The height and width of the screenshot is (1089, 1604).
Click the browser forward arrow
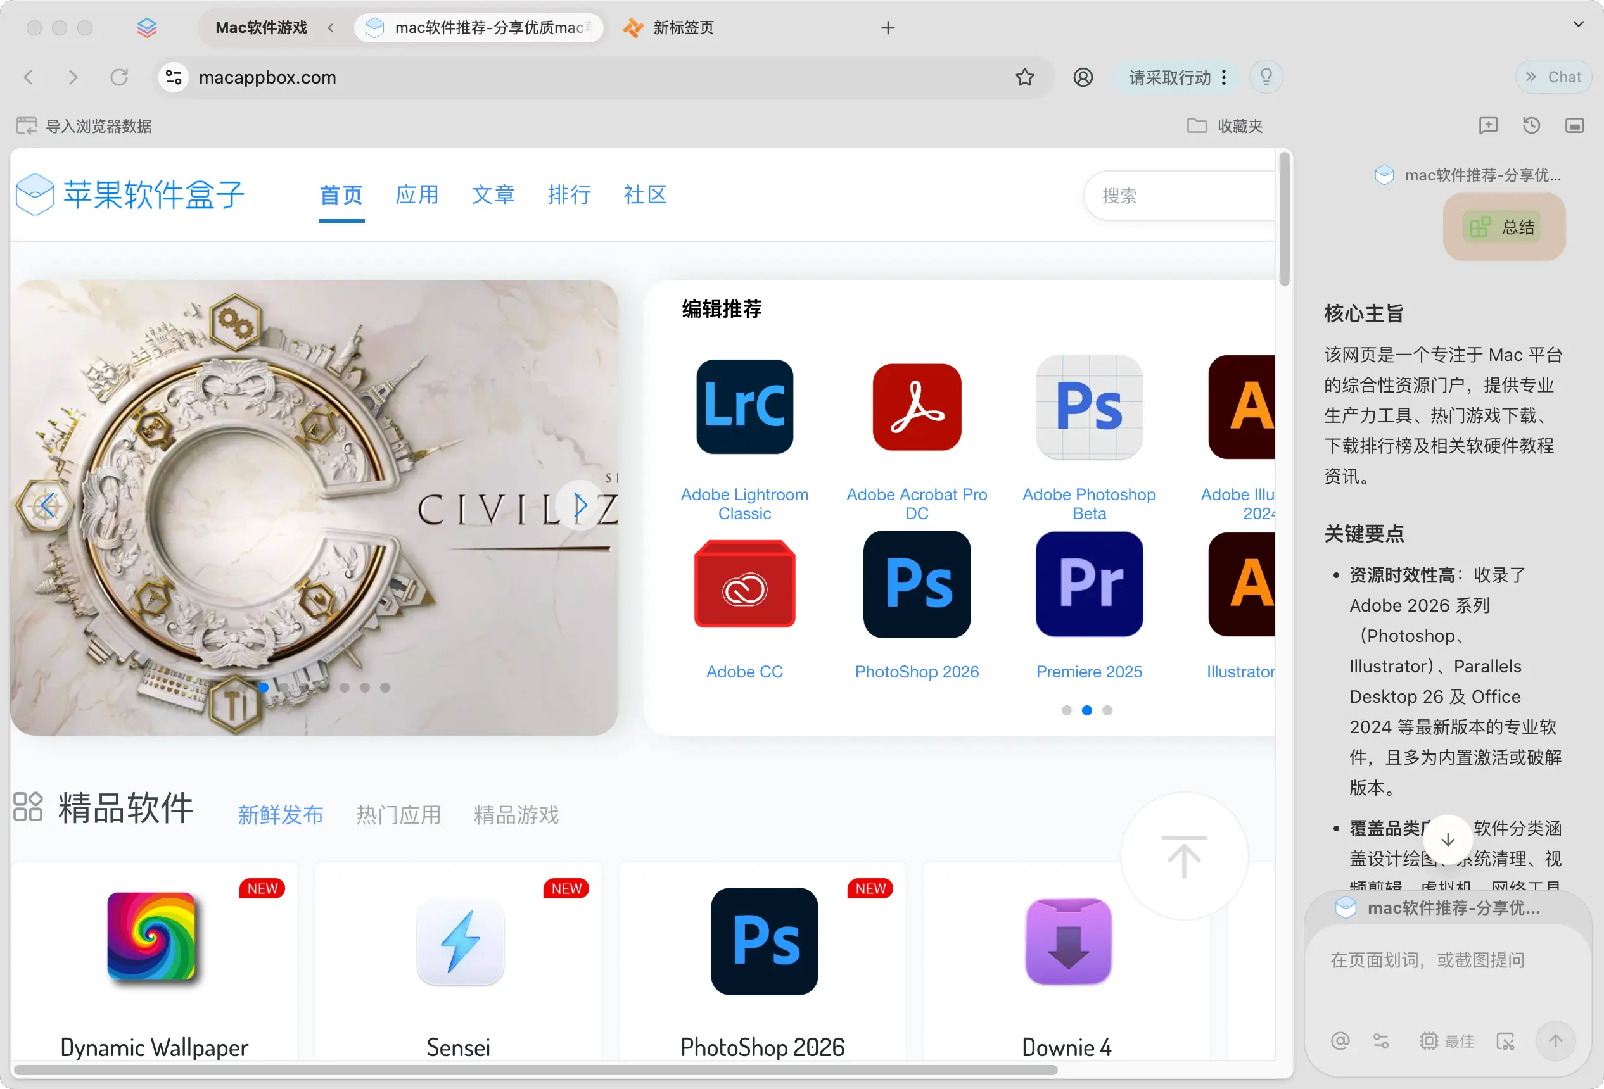[x=73, y=77]
